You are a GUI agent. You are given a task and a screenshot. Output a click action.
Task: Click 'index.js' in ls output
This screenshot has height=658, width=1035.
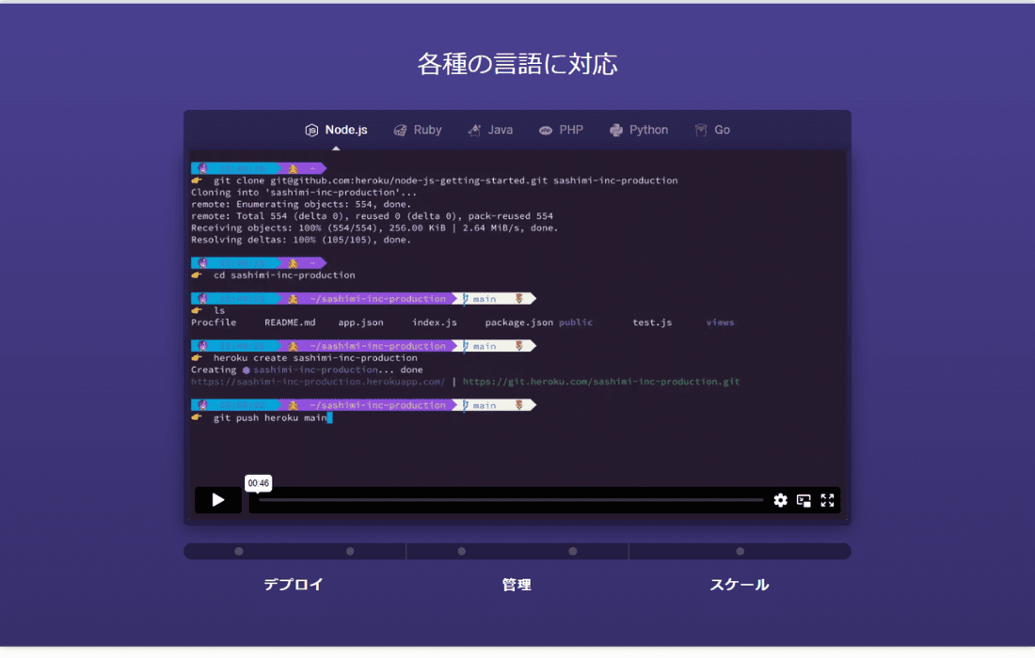point(435,322)
